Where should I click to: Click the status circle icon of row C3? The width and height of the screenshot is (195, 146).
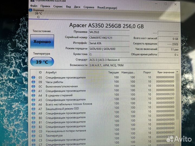point(33,140)
